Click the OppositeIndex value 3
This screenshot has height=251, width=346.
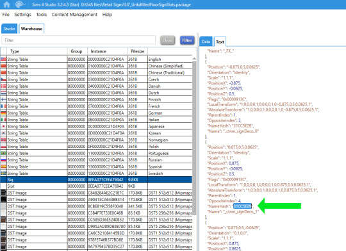tap(240, 120)
